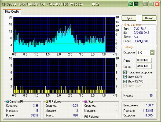Open the Скорость 4X dropdown

(x=152, y=53)
